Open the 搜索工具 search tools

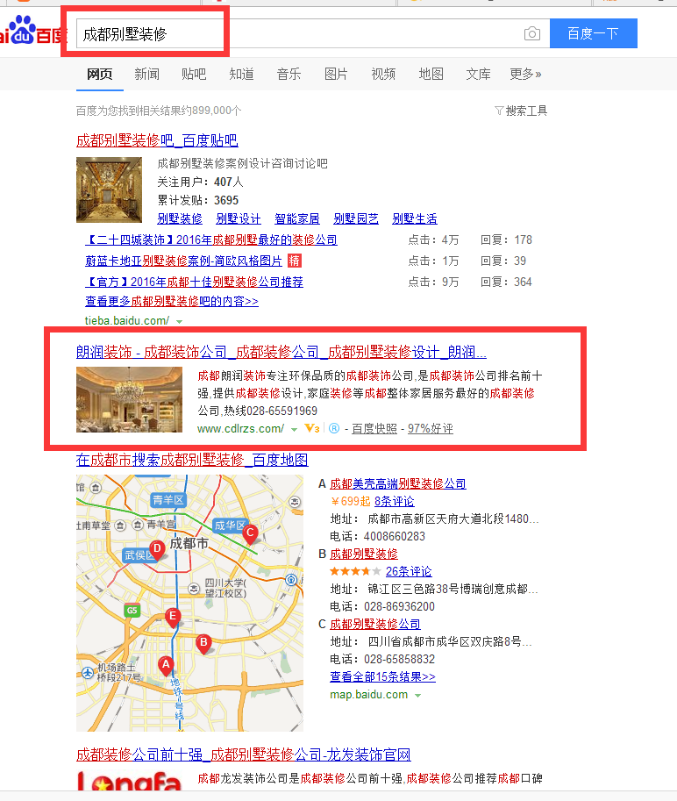[526, 111]
